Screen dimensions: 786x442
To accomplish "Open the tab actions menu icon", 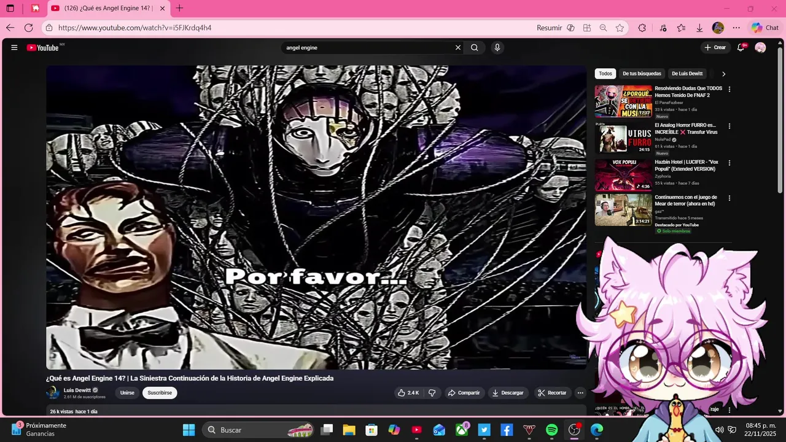I will [x=10, y=9].
